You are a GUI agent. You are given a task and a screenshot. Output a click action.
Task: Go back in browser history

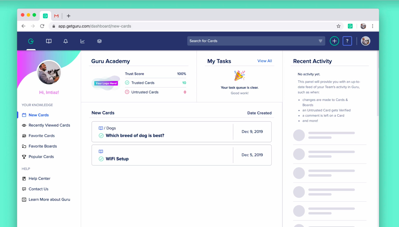[23, 26]
